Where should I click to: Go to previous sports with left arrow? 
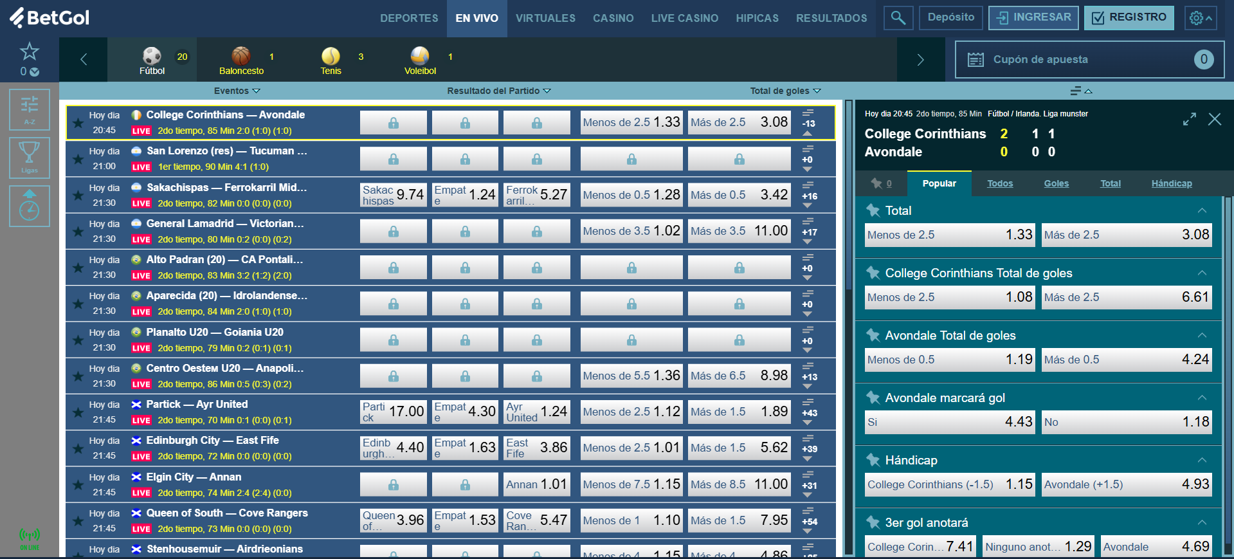tap(84, 60)
